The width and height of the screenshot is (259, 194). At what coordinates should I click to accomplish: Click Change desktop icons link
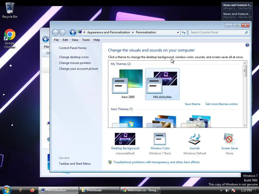pyautogui.click(x=74, y=57)
